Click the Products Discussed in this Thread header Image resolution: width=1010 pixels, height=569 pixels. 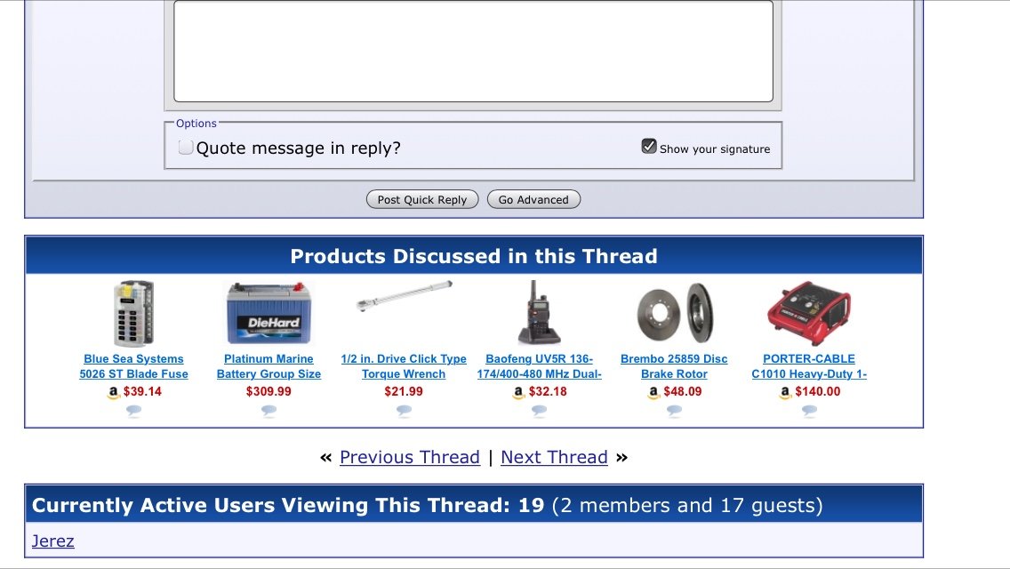coord(473,256)
